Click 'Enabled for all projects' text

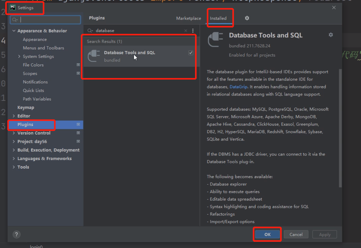click(252, 55)
